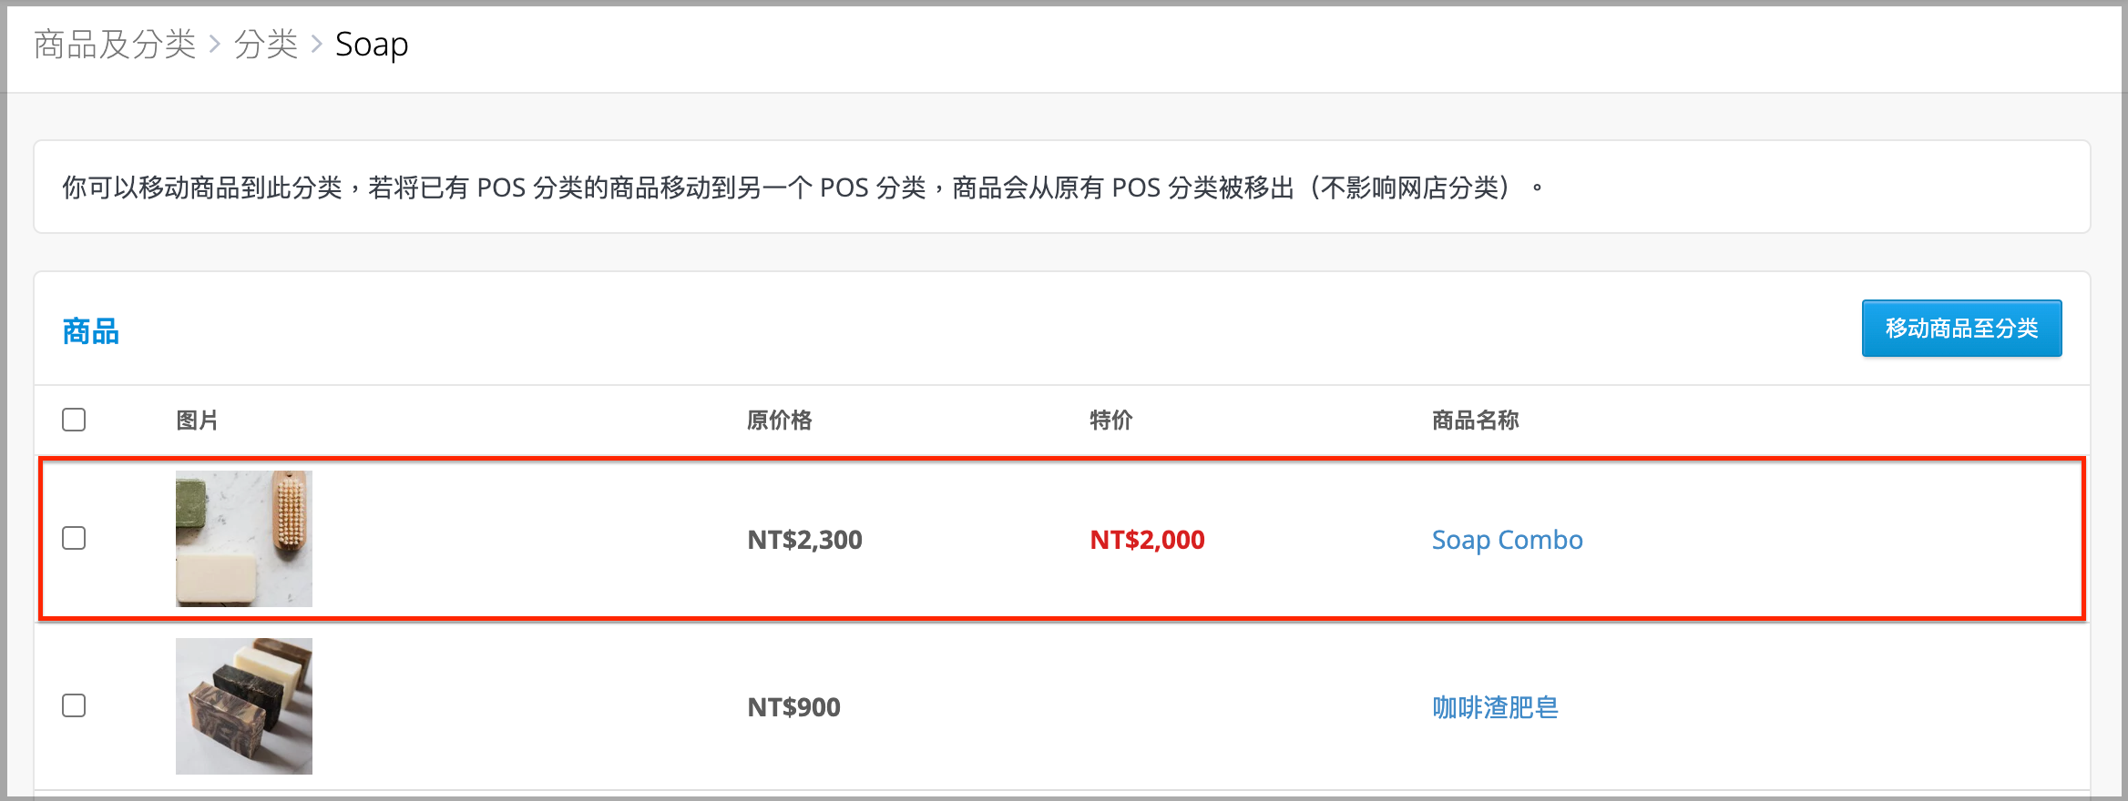Image resolution: width=2128 pixels, height=801 pixels.
Task: Open the Soap Combo product thumbnail
Action: click(x=244, y=539)
